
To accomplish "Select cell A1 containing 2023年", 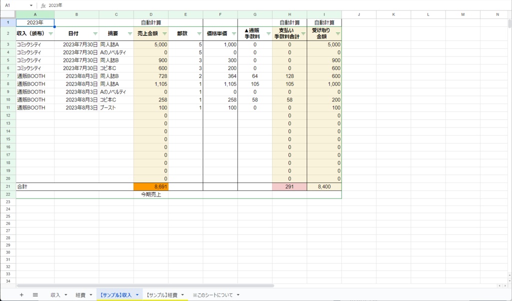I will (35, 22).
